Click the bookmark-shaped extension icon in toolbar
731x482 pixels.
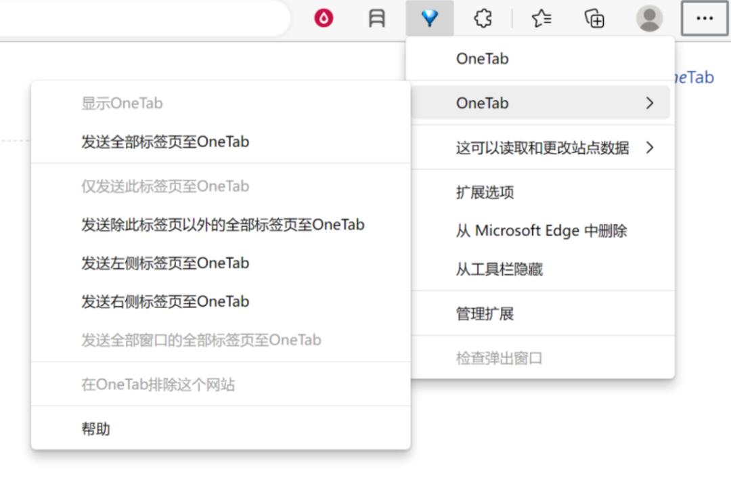coord(377,19)
